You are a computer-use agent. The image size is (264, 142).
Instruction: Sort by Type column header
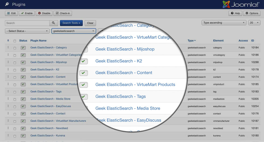[x=192, y=41]
